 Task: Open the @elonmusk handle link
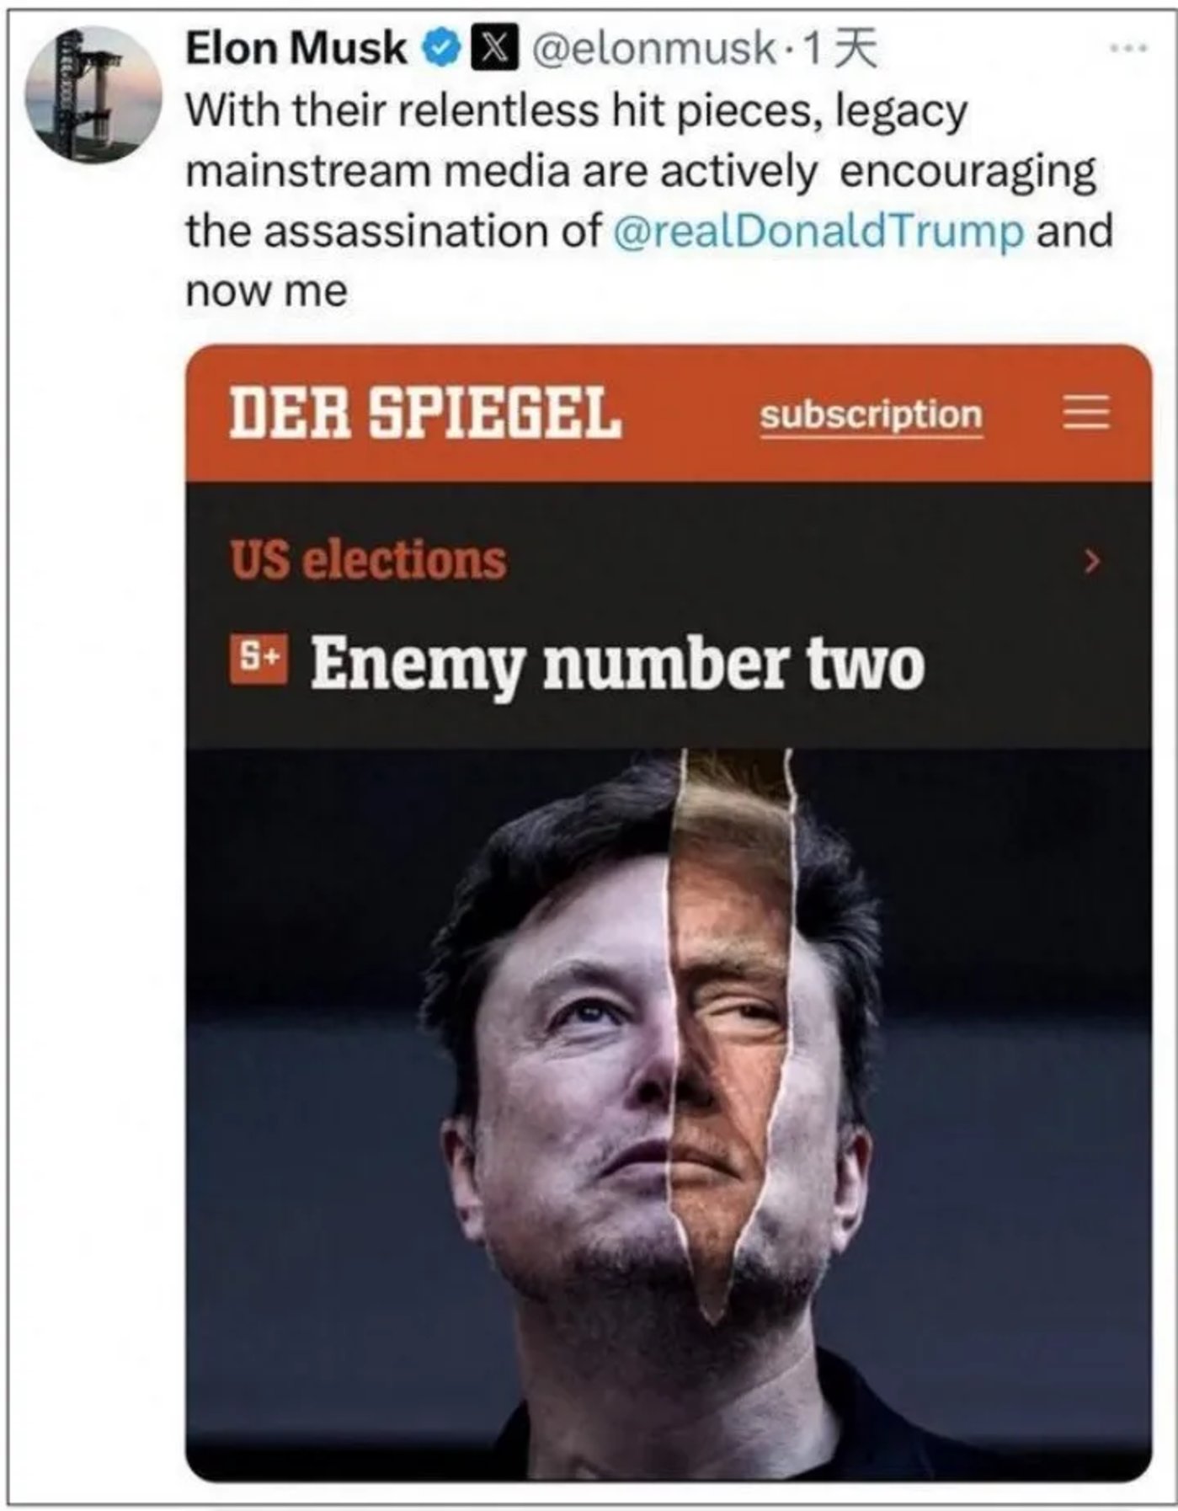[x=654, y=48]
